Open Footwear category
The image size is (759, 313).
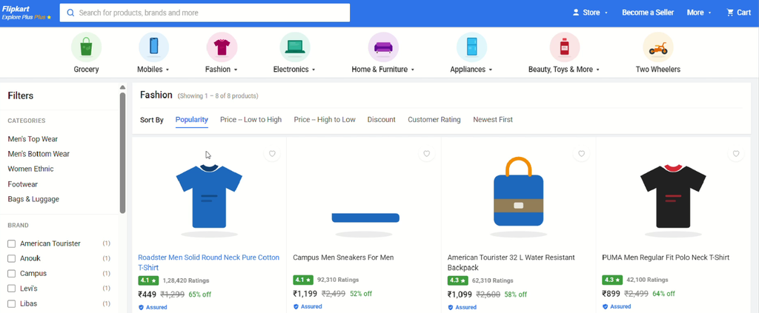23,184
